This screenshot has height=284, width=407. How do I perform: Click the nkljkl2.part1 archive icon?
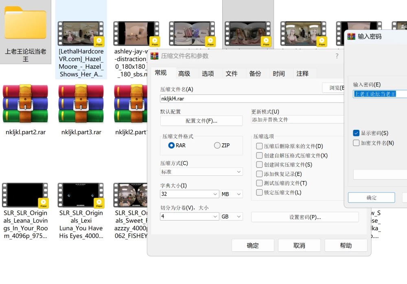coord(131,104)
